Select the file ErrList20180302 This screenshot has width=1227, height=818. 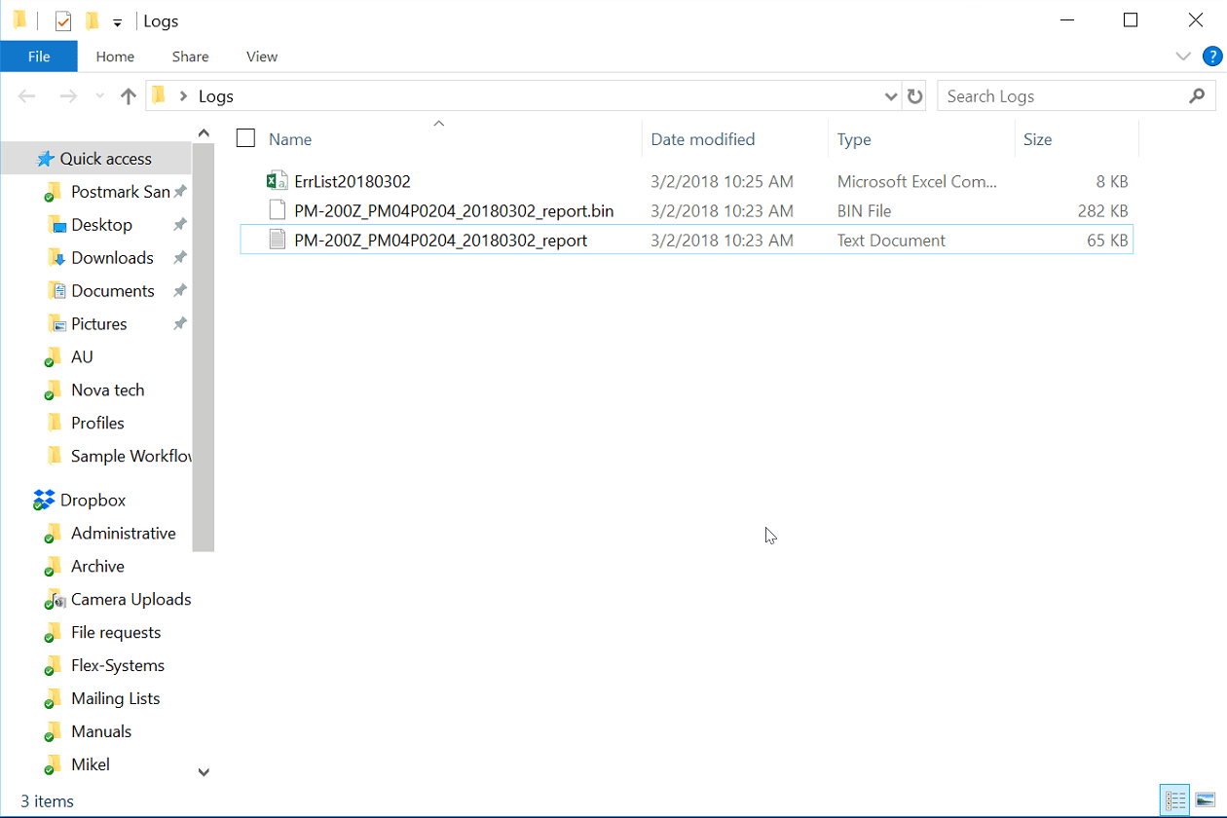pyautogui.click(x=353, y=181)
